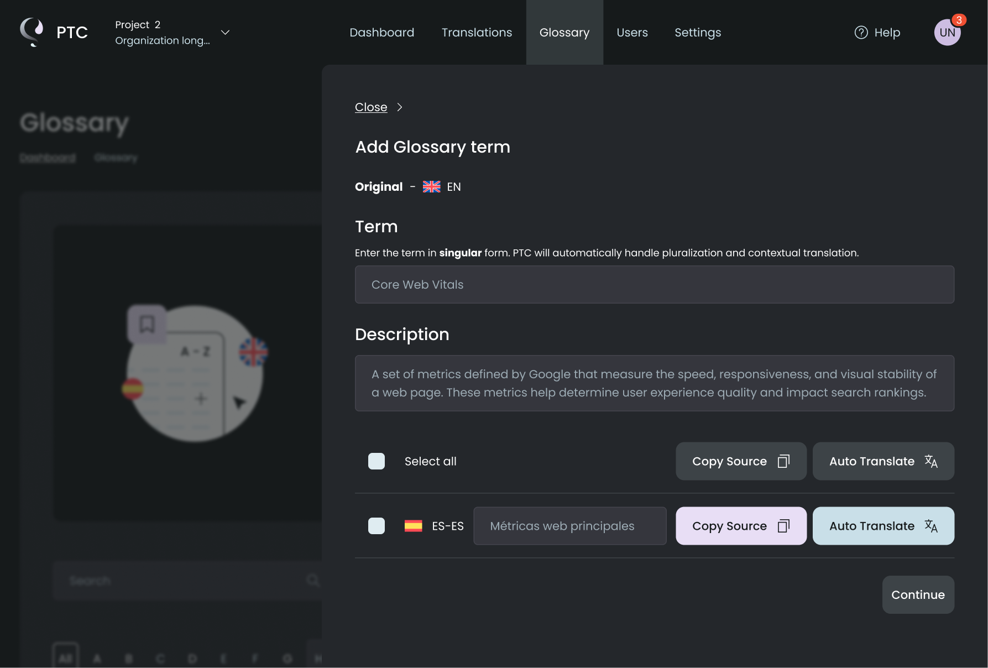This screenshot has height=668, width=988.
Task: Toggle the ES-ES language checkbox
Action: click(x=377, y=526)
